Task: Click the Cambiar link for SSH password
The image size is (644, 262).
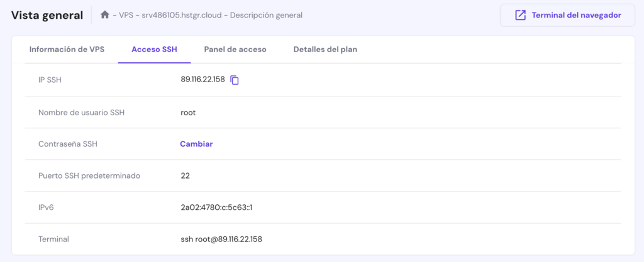Action: pos(196,144)
